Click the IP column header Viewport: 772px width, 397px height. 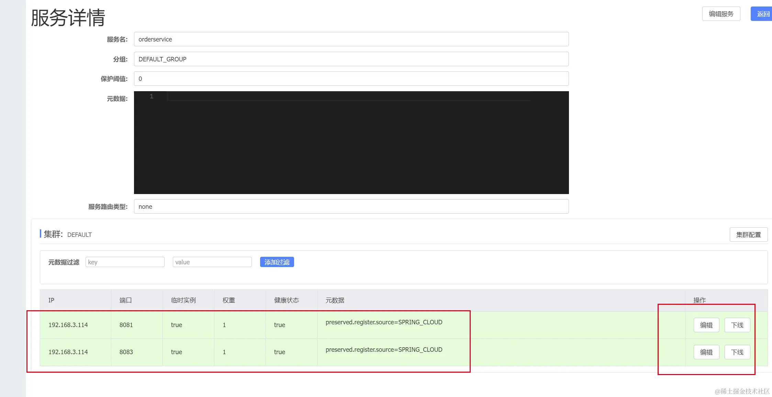coord(52,300)
